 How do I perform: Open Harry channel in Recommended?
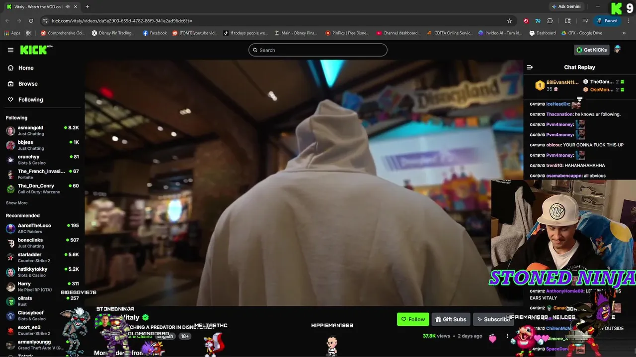pos(42,287)
